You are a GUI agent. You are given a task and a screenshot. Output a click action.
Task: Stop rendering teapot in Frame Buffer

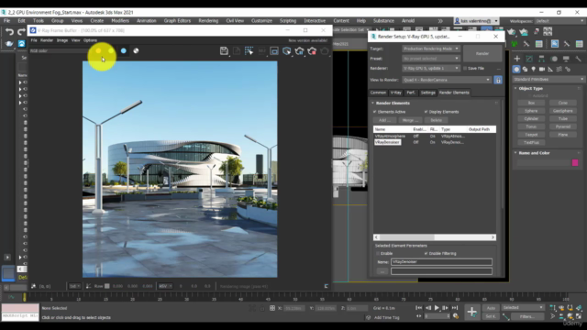[312, 51]
